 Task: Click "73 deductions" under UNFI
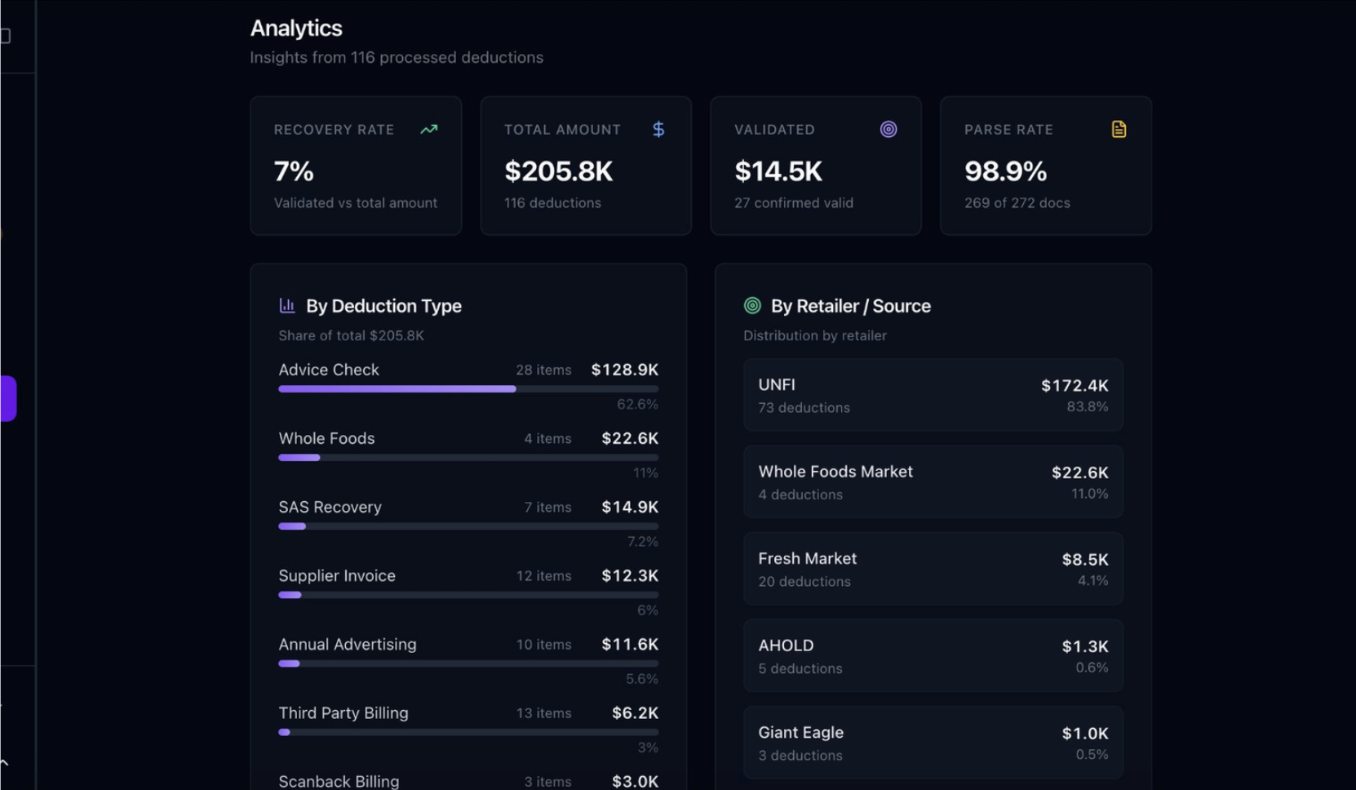804,407
